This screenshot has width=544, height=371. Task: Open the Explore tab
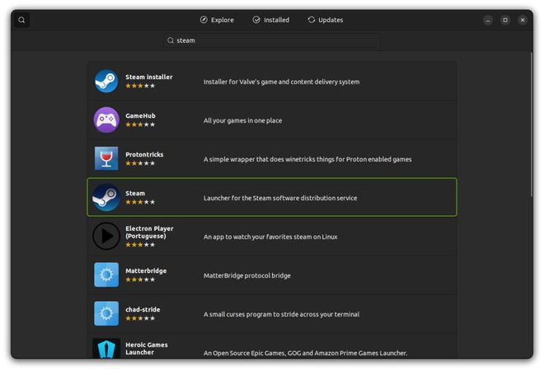click(x=217, y=20)
